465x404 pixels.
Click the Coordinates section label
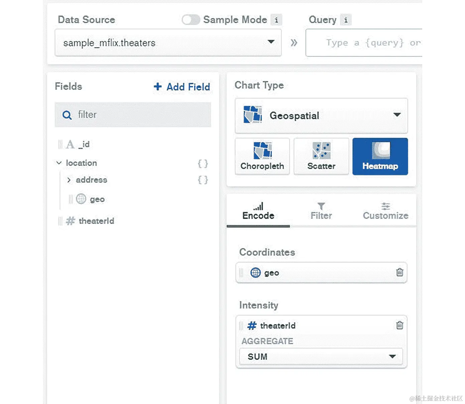[x=267, y=252]
